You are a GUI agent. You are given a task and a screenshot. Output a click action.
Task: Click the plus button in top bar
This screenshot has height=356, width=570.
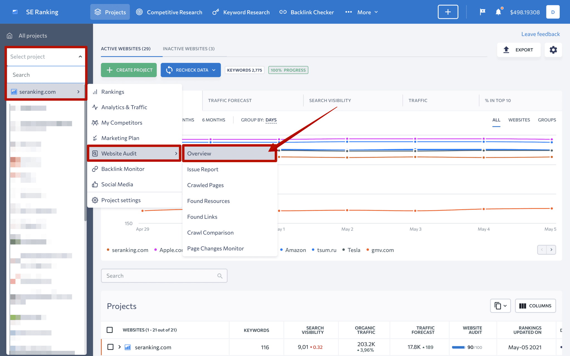(x=448, y=12)
